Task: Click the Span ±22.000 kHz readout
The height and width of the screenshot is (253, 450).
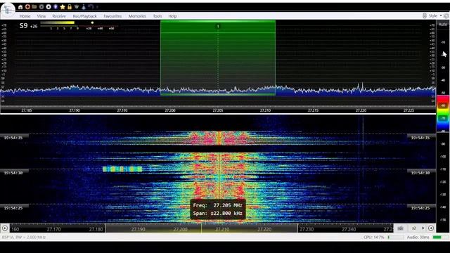Action: click(x=217, y=214)
